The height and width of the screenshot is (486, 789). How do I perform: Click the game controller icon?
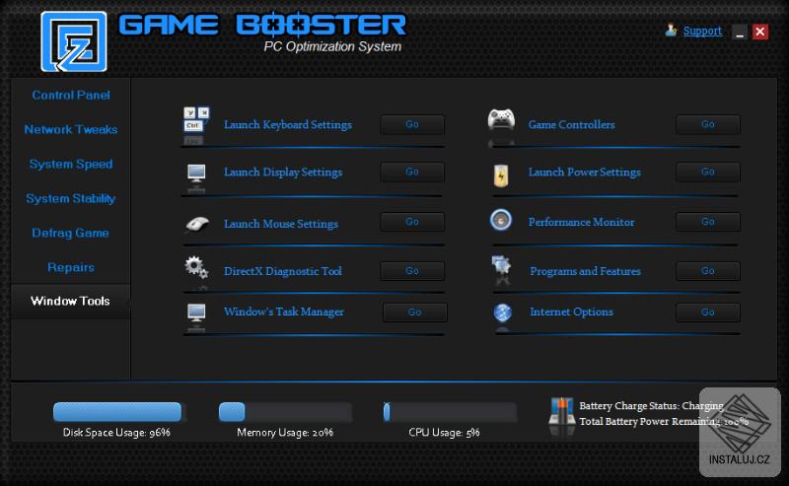click(501, 119)
